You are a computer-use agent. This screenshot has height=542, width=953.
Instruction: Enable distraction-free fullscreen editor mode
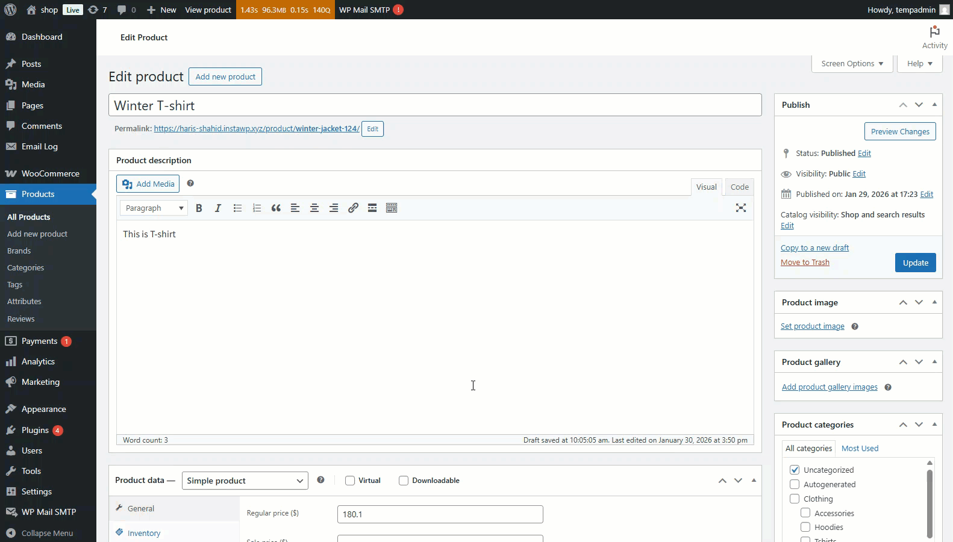click(x=741, y=208)
